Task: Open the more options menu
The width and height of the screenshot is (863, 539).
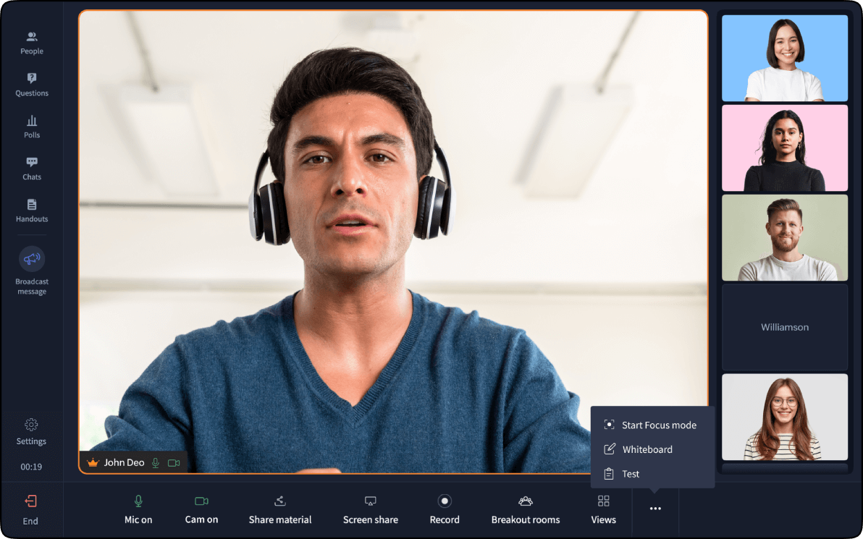Action: [x=655, y=509]
